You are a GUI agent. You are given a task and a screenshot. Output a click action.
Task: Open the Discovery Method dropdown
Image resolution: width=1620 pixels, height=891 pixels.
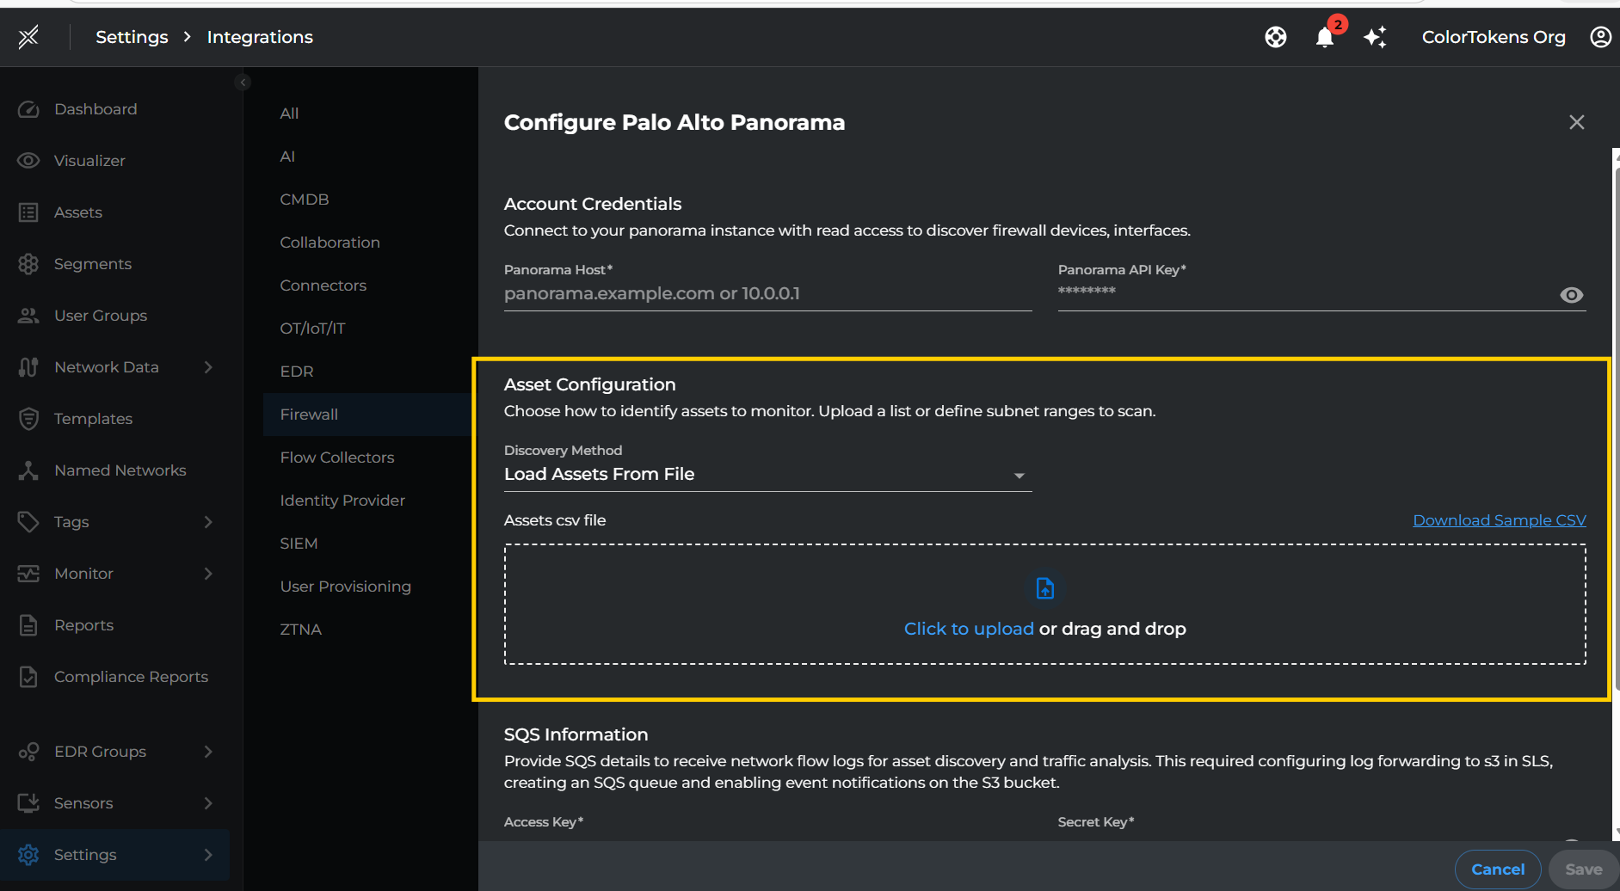(x=1019, y=474)
